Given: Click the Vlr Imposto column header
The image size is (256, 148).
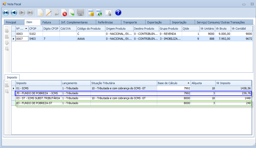Looking at the screenshot, I should 233,83.
